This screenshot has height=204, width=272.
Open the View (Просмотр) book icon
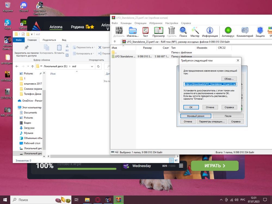tap(159, 30)
